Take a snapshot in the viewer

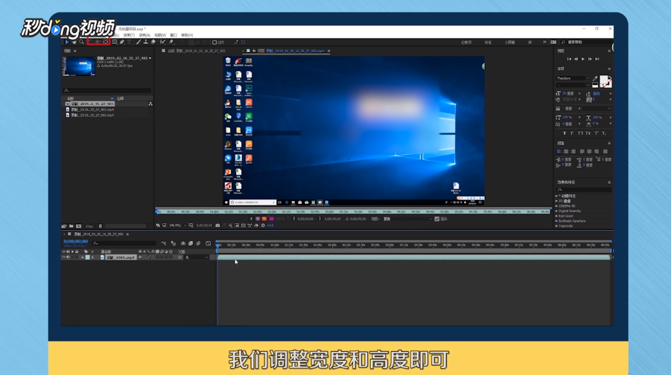(x=217, y=225)
